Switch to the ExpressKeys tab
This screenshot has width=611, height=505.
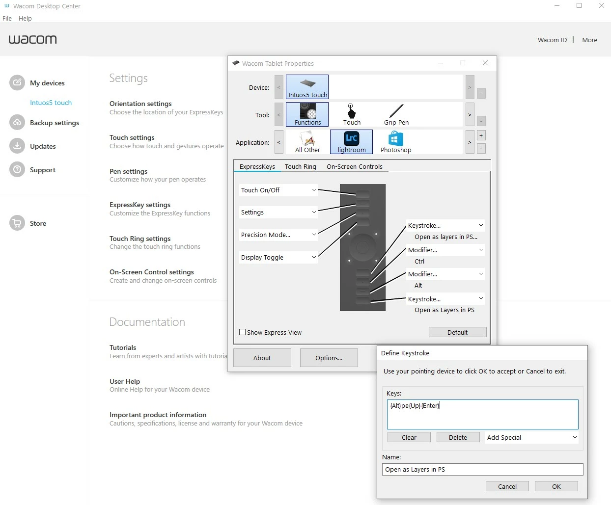257,166
